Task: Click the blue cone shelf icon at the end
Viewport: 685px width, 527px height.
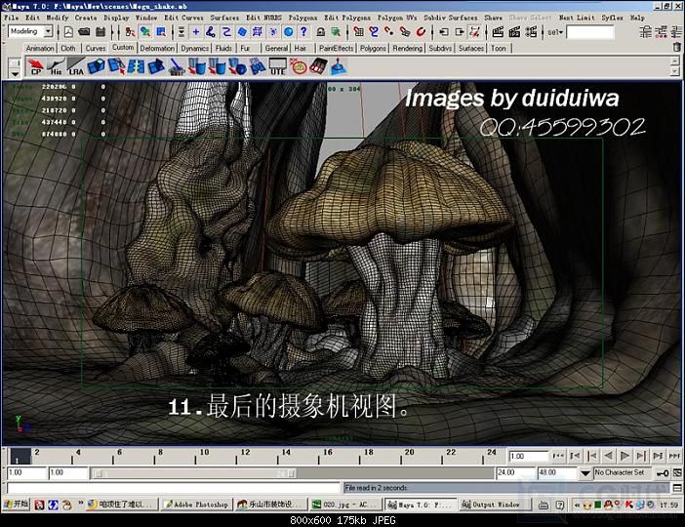Action: [339, 67]
